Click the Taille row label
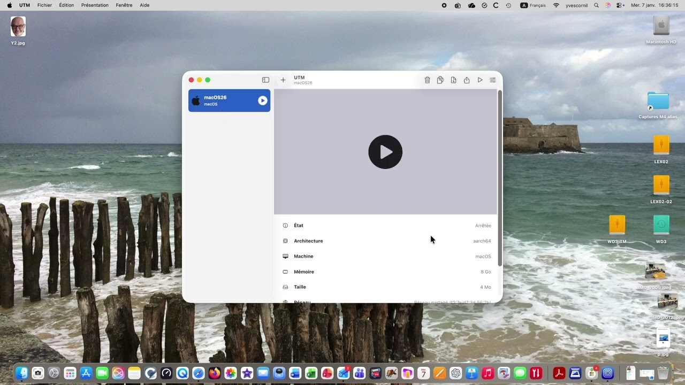The height and width of the screenshot is (385, 685). pyautogui.click(x=300, y=287)
